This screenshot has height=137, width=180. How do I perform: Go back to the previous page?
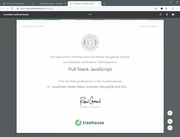coord(3,8)
